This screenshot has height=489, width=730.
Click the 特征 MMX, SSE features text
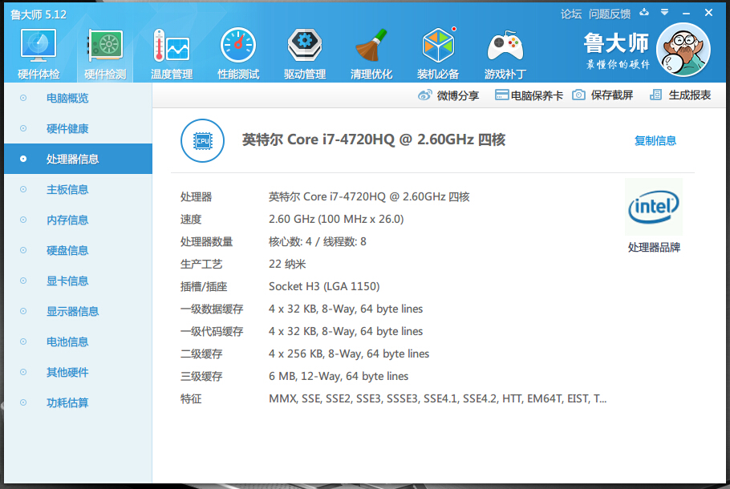click(x=438, y=398)
